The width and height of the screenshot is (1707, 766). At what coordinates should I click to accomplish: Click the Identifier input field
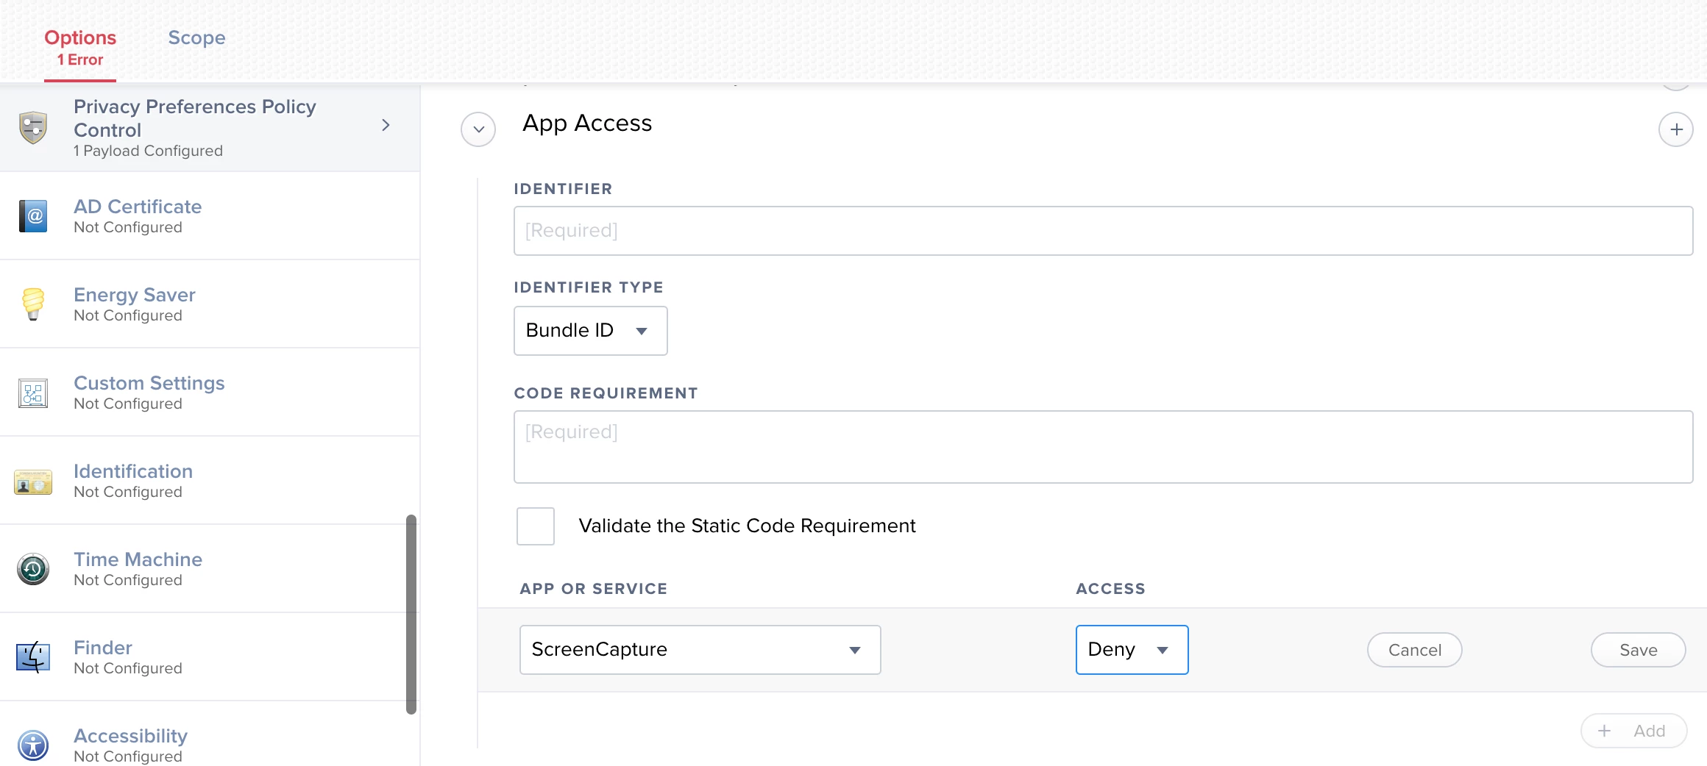pyautogui.click(x=1104, y=231)
